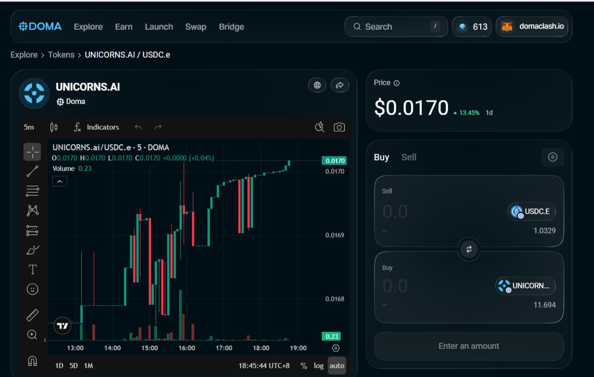Set chart range to 5D

pyautogui.click(x=74, y=366)
